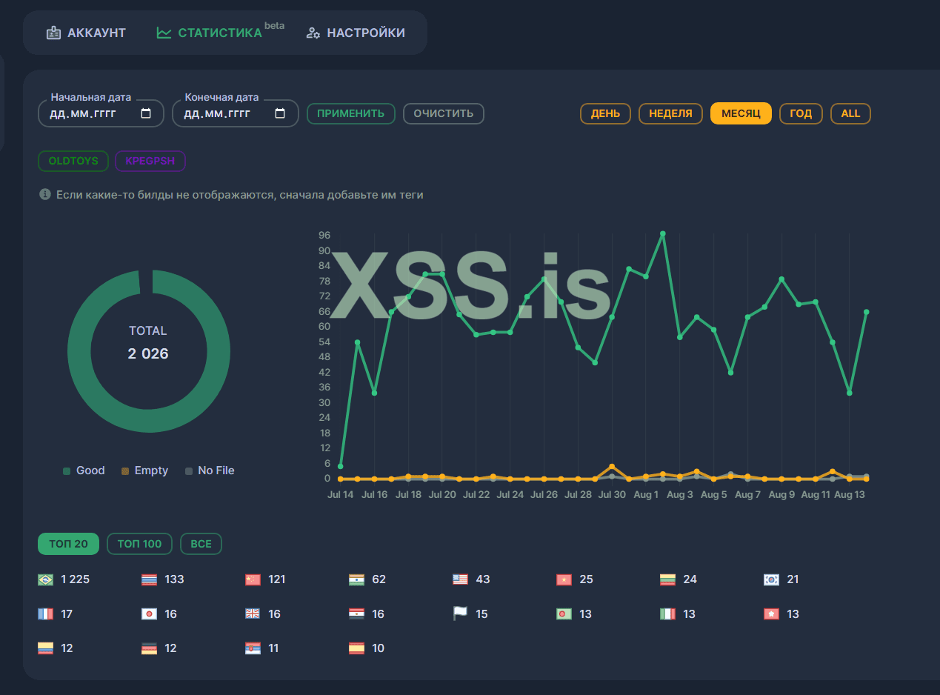Click the Thailand flag with 133
This screenshot has width=940, height=695.
tap(149, 580)
